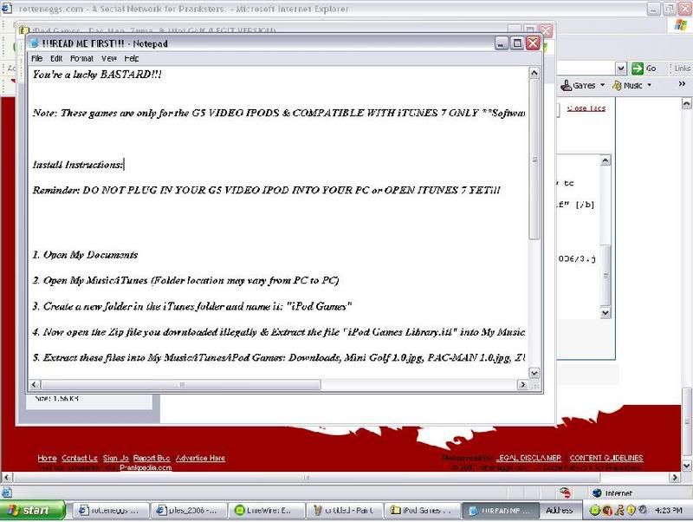Image resolution: width=693 pixels, height=522 pixels.
Task: Click the Notepad vertical scrollbar thumb
Action: point(534,160)
